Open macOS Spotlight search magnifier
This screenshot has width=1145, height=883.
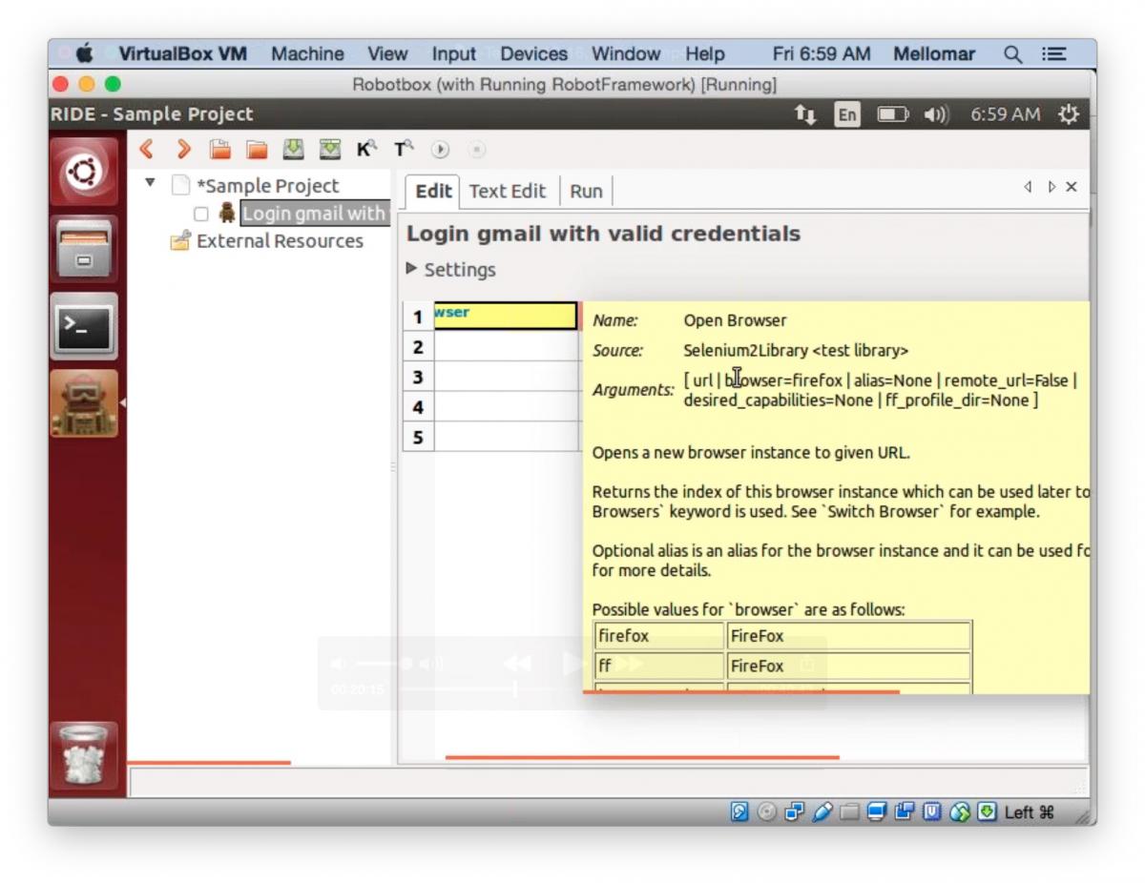coord(1013,54)
